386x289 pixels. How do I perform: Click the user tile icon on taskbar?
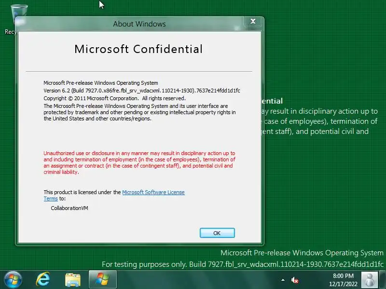pyautogui.click(x=370, y=280)
